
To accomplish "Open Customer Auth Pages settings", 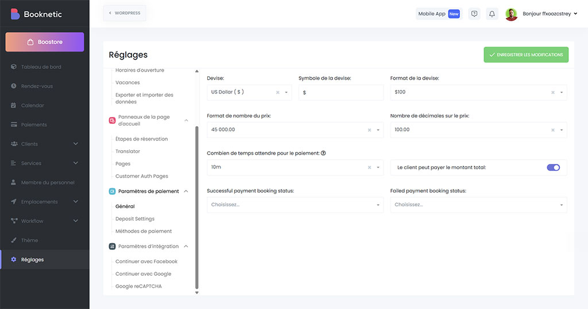I will coord(142,176).
